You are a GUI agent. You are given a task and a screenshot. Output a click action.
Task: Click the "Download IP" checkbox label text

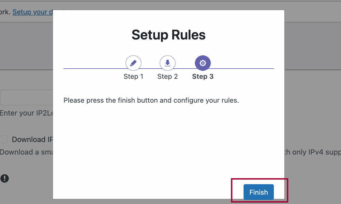[32, 139]
